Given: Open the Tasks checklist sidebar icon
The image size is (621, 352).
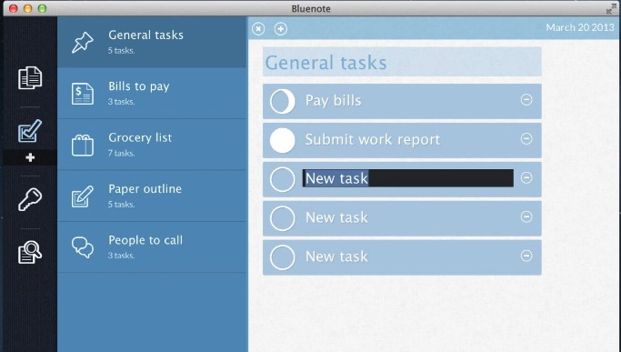Looking at the screenshot, I should 30,130.
